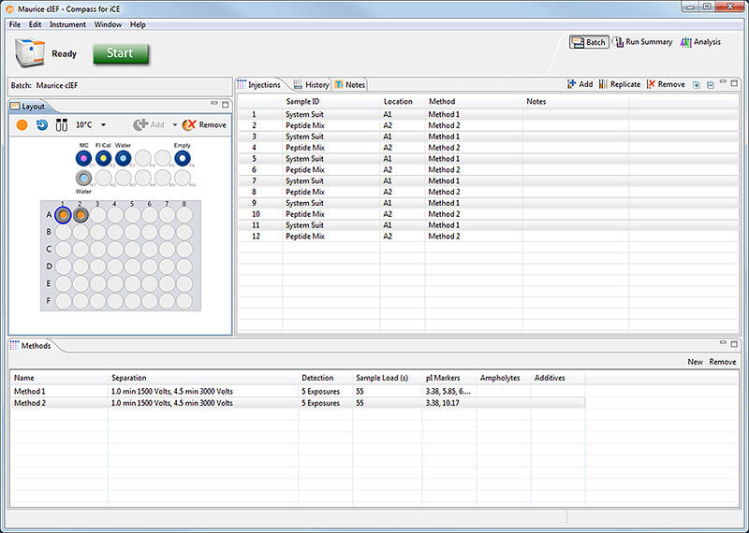Minimize the Methods pane
Viewport: 749px width, 533px height.
coord(723,342)
